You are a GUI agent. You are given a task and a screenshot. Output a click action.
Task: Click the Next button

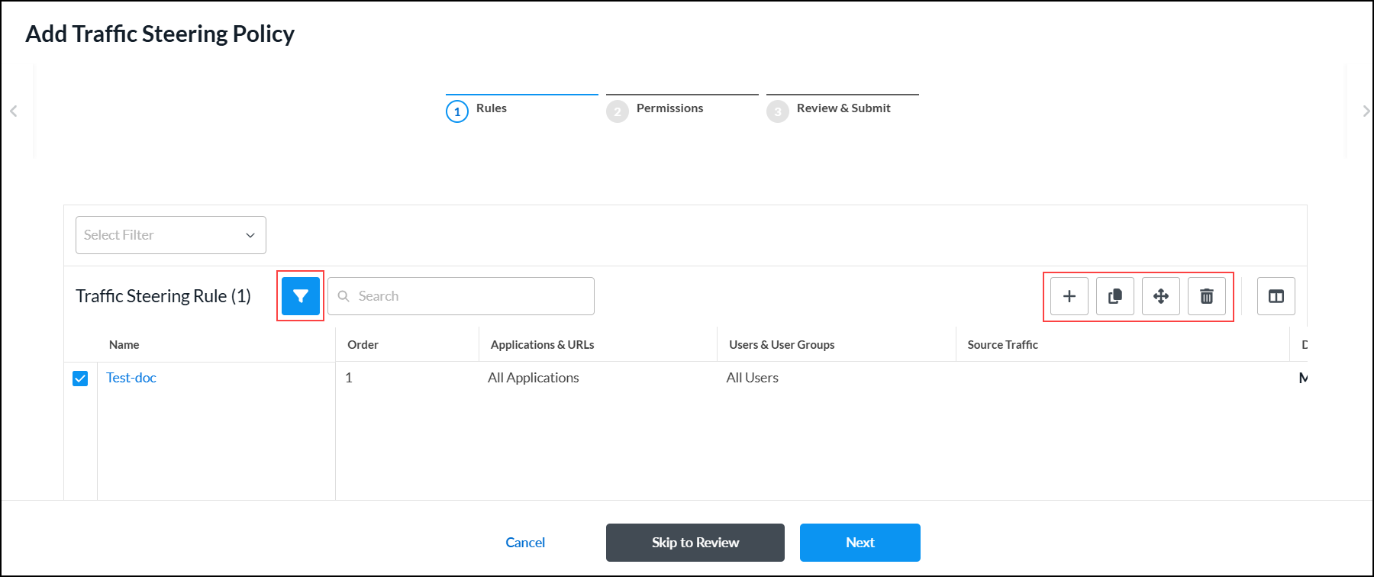pyautogui.click(x=860, y=543)
